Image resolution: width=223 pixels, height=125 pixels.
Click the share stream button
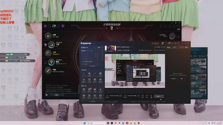pyautogui.click(x=163, y=47)
